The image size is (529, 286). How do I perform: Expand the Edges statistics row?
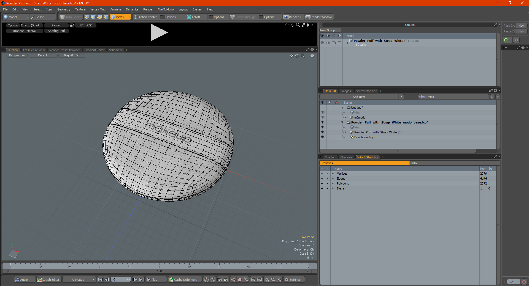coord(333,178)
